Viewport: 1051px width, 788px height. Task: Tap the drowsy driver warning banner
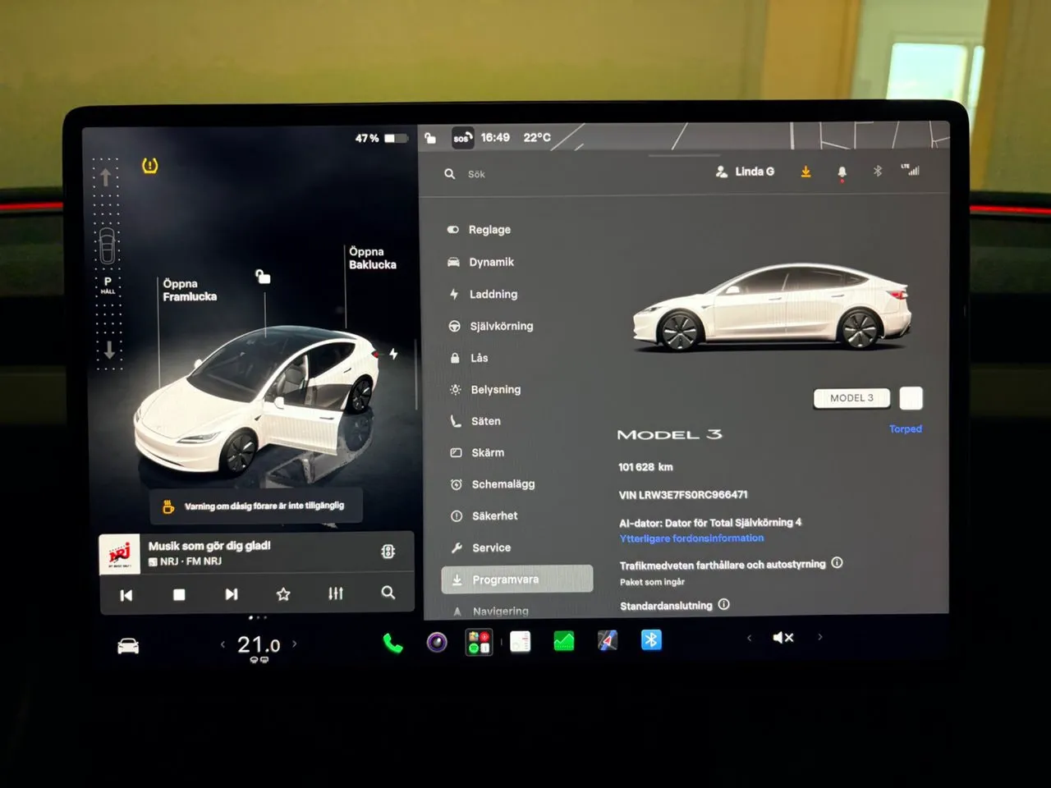[x=256, y=506]
